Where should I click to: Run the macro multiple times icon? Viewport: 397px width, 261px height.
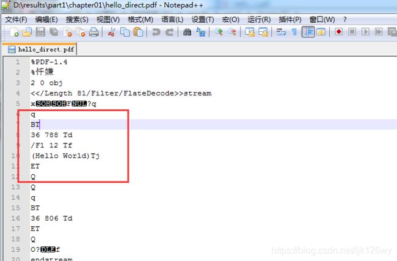pos(379,32)
